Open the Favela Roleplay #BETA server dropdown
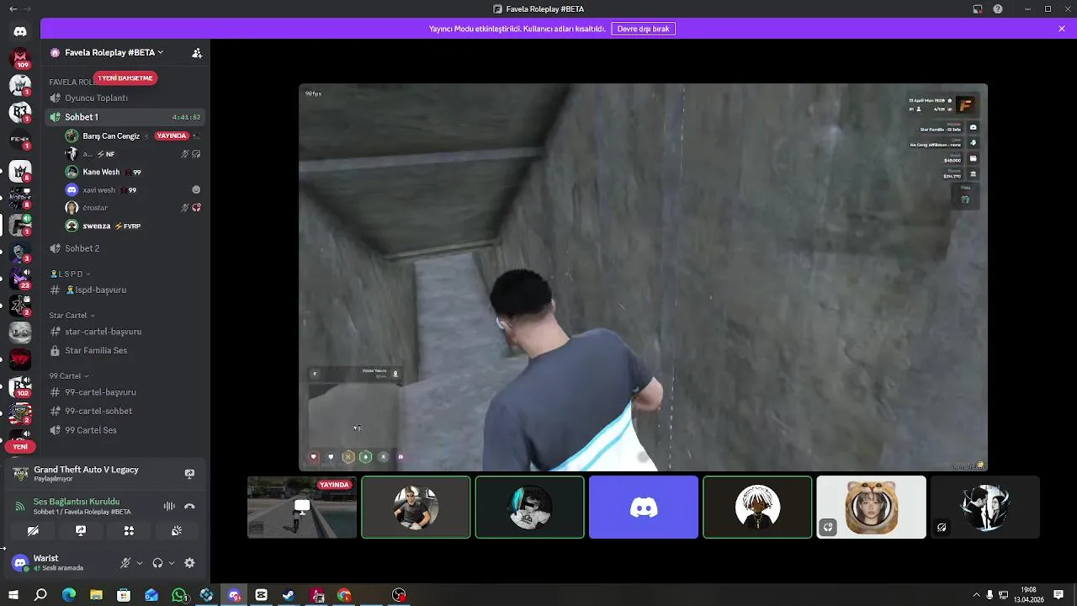 pos(114,52)
